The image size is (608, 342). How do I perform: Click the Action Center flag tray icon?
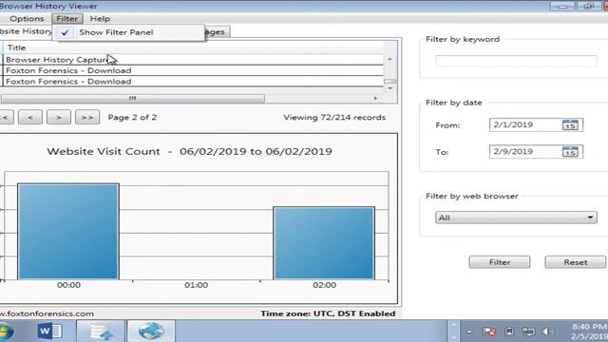point(489,332)
